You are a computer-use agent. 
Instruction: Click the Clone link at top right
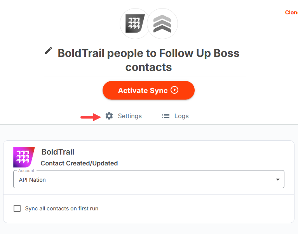(x=292, y=12)
